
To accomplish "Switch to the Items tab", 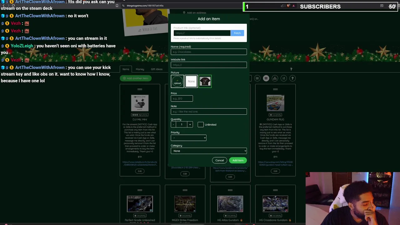I will (x=126, y=69).
